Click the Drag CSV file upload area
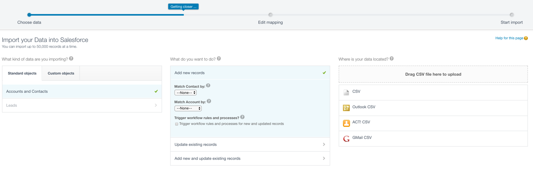The image size is (533, 175). coord(433,74)
